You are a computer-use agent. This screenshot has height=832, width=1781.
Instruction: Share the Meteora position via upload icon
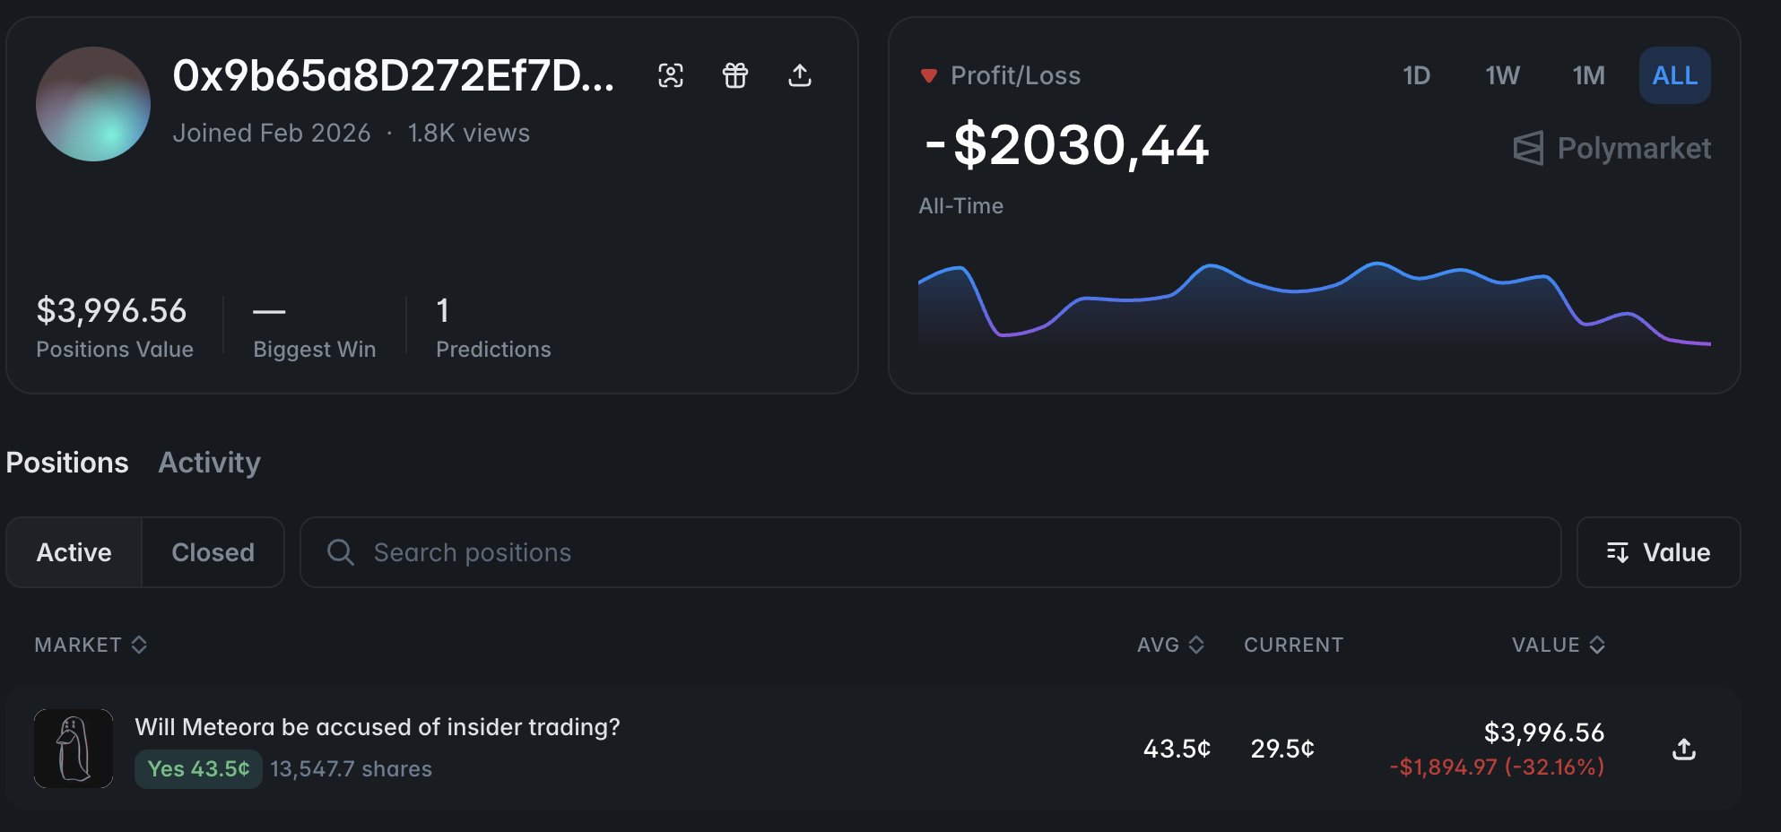(1684, 750)
